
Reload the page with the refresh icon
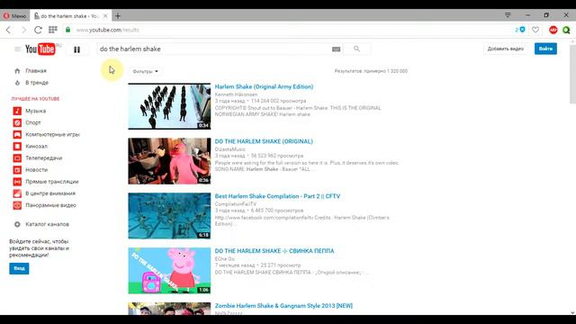(38, 30)
